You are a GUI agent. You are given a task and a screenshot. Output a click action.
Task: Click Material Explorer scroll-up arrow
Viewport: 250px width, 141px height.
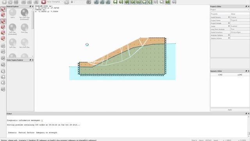click(x=33, y=10)
